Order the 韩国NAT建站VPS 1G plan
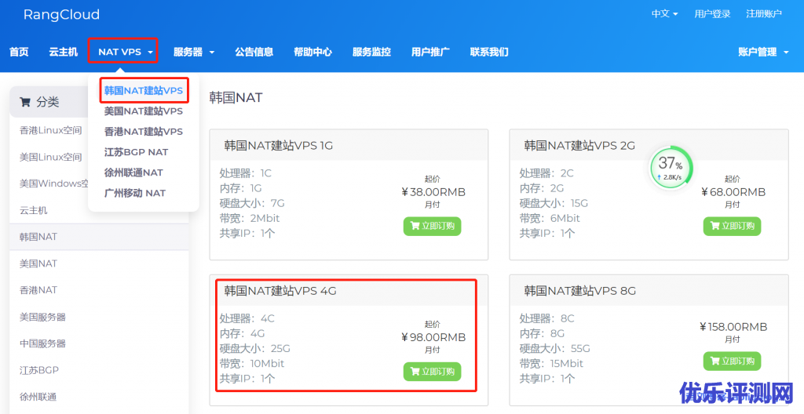 click(x=432, y=227)
